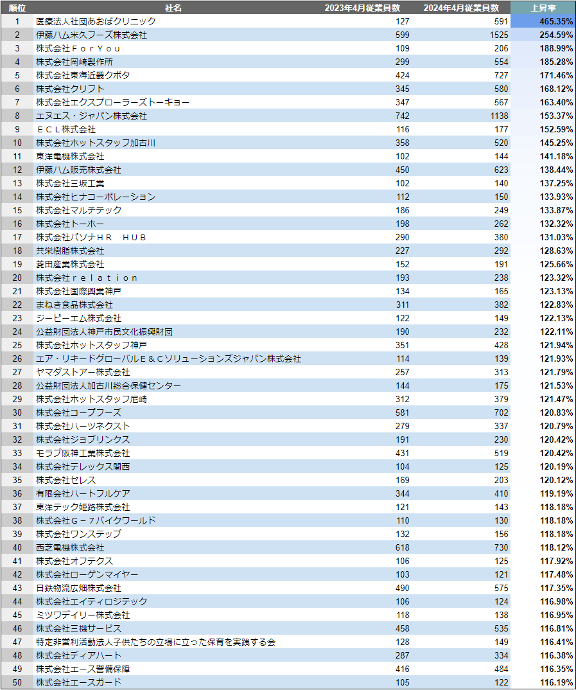Click 株式会社テレックス関西
The height and width of the screenshot is (690, 576).
83,466
